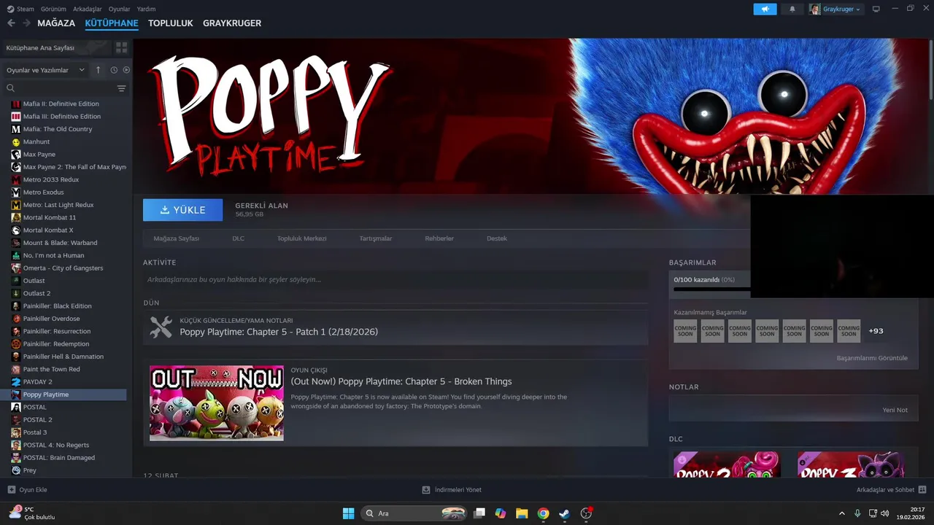Go to the MAĞAZA tab

(56, 23)
